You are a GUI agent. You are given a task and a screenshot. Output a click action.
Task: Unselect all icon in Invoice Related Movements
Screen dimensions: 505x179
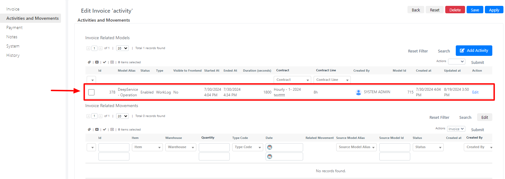tap(97, 129)
